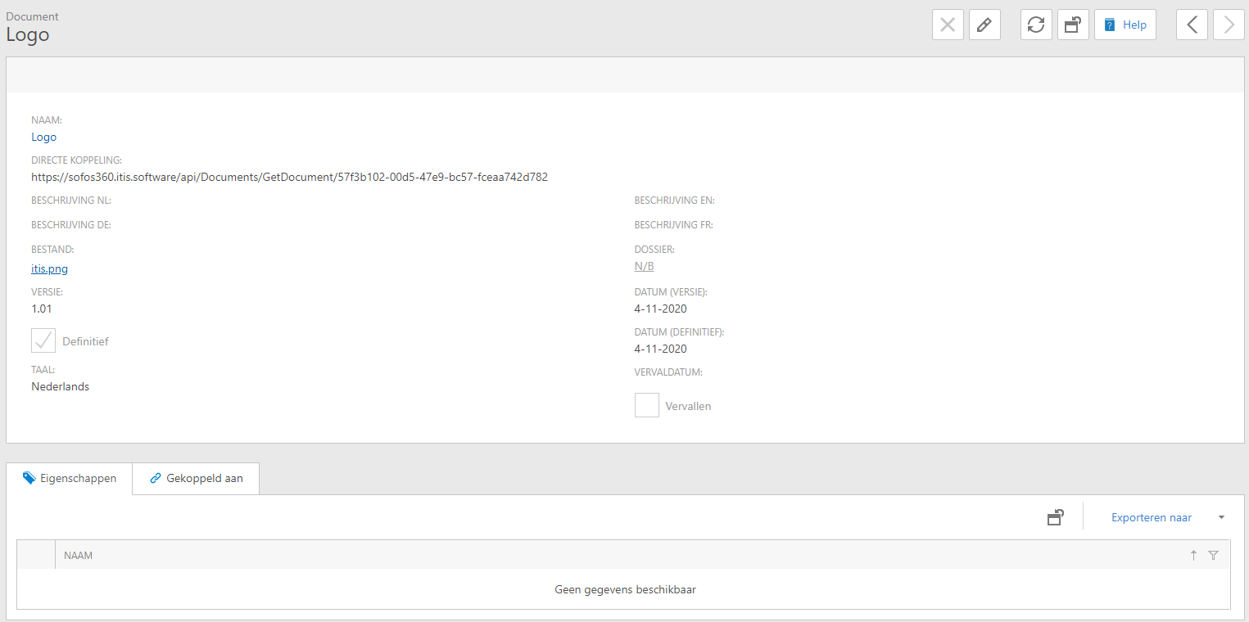Open the Help button
This screenshot has width=1249, height=622.
tap(1125, 25)
